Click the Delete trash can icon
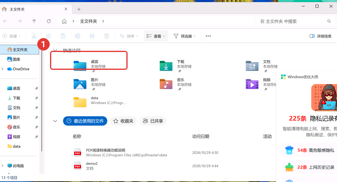 coord(107,36)
